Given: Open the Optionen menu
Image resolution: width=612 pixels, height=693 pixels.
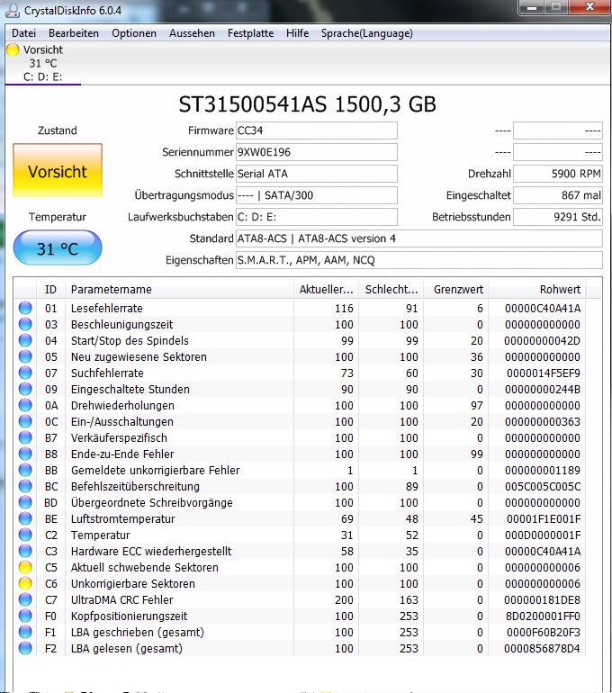Looking at the screenshot, I should pyautogui.click(x=134, y=33).
